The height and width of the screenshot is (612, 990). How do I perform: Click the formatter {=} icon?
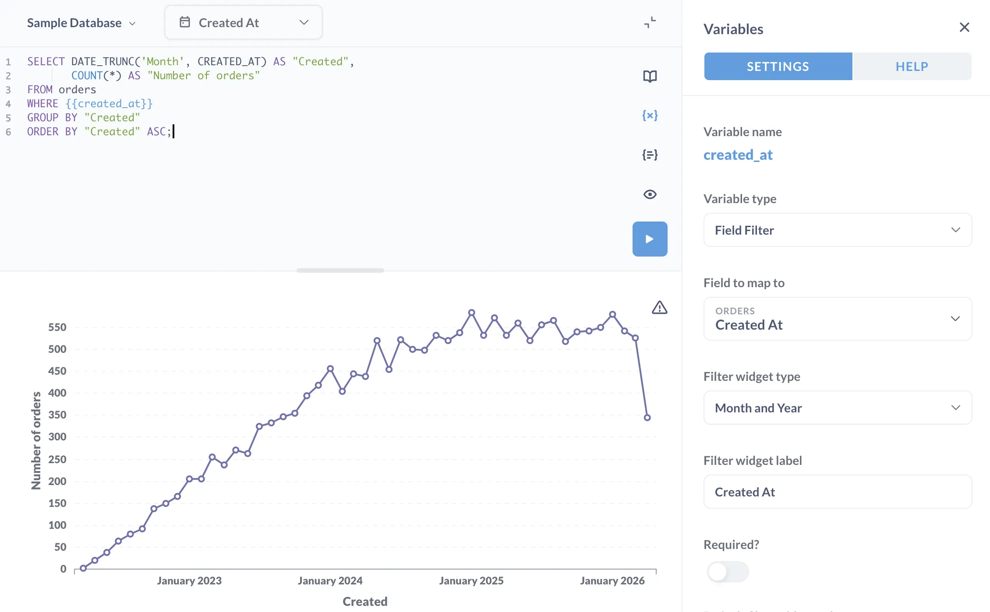(649, 154)
